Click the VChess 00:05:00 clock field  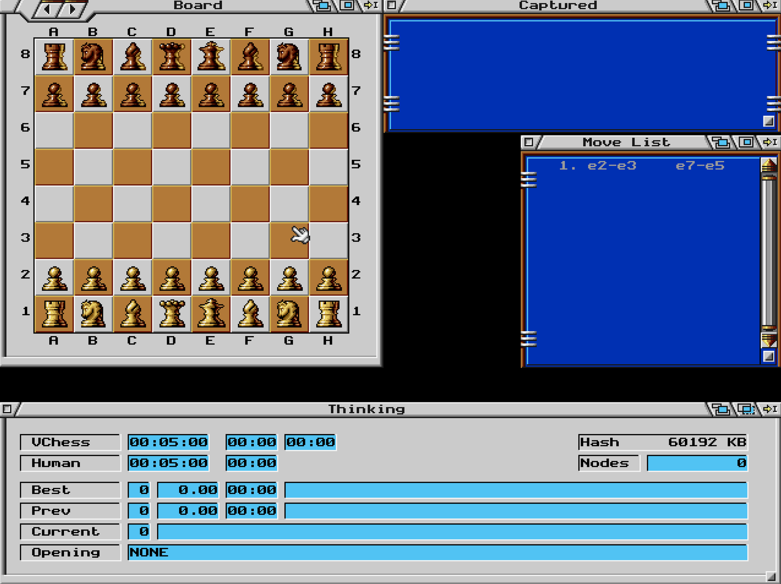[168, 442]
